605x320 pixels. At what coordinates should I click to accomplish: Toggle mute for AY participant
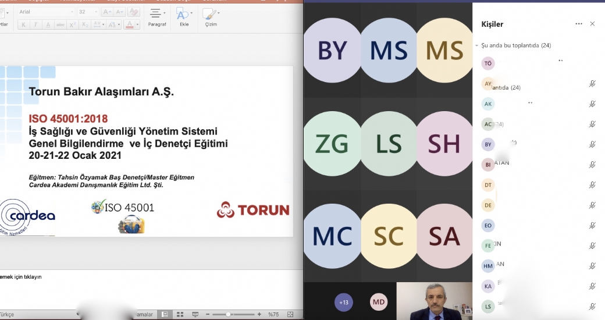592,84
